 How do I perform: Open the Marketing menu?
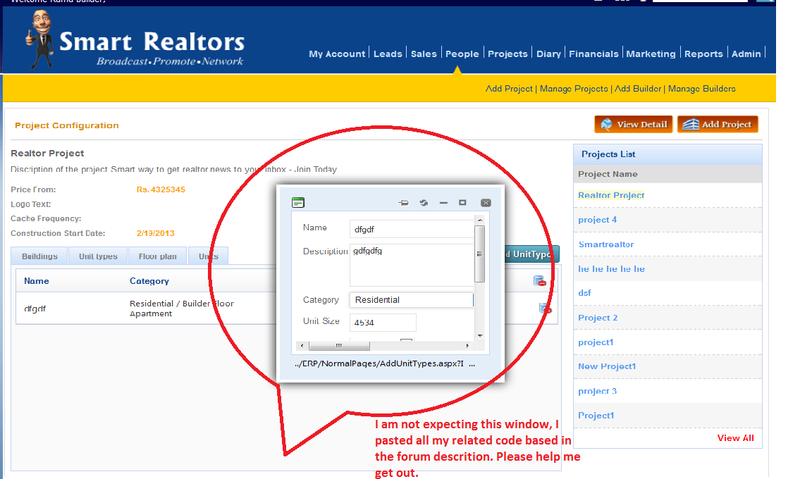click(651, 54)
